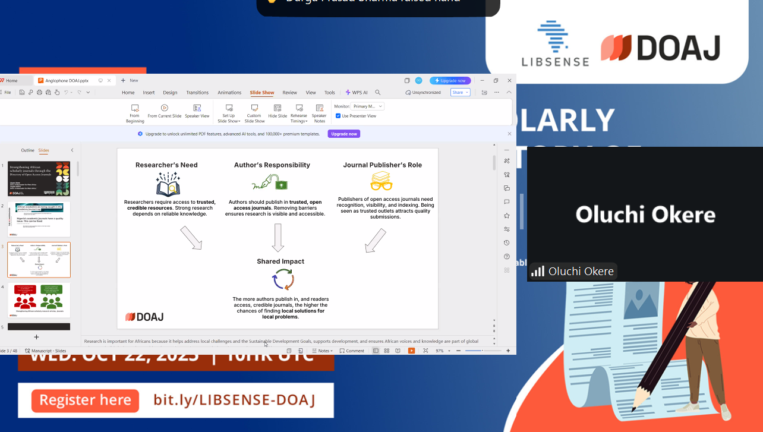Open Speaker Notes
Image resolution: width=763 pixels, height=432 pixels.
[320, 113]
